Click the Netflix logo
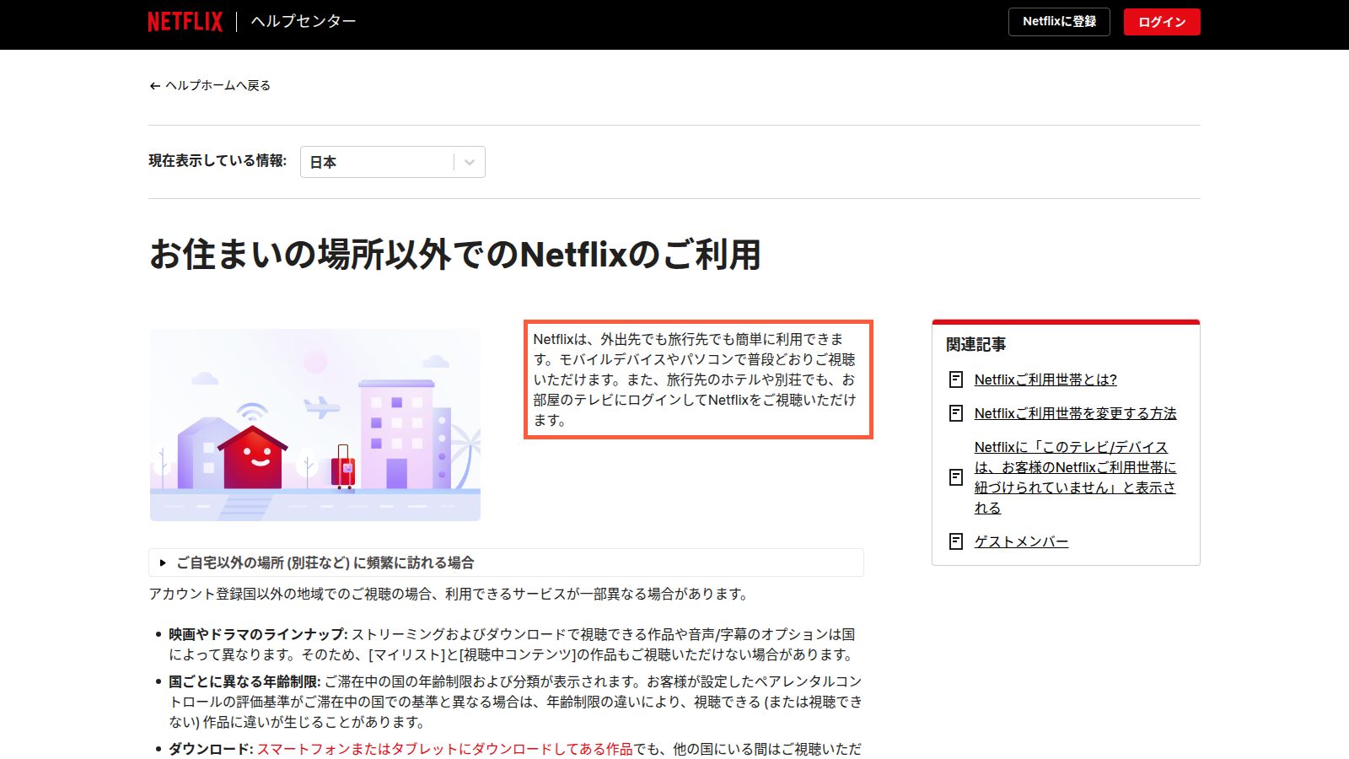Image resolution: width=1349 pixels, height=759 pixels. (185, 22)
